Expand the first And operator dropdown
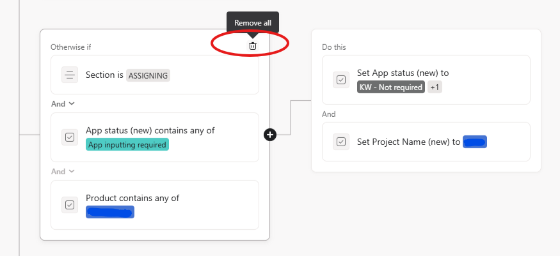 [x=63, y=103]
